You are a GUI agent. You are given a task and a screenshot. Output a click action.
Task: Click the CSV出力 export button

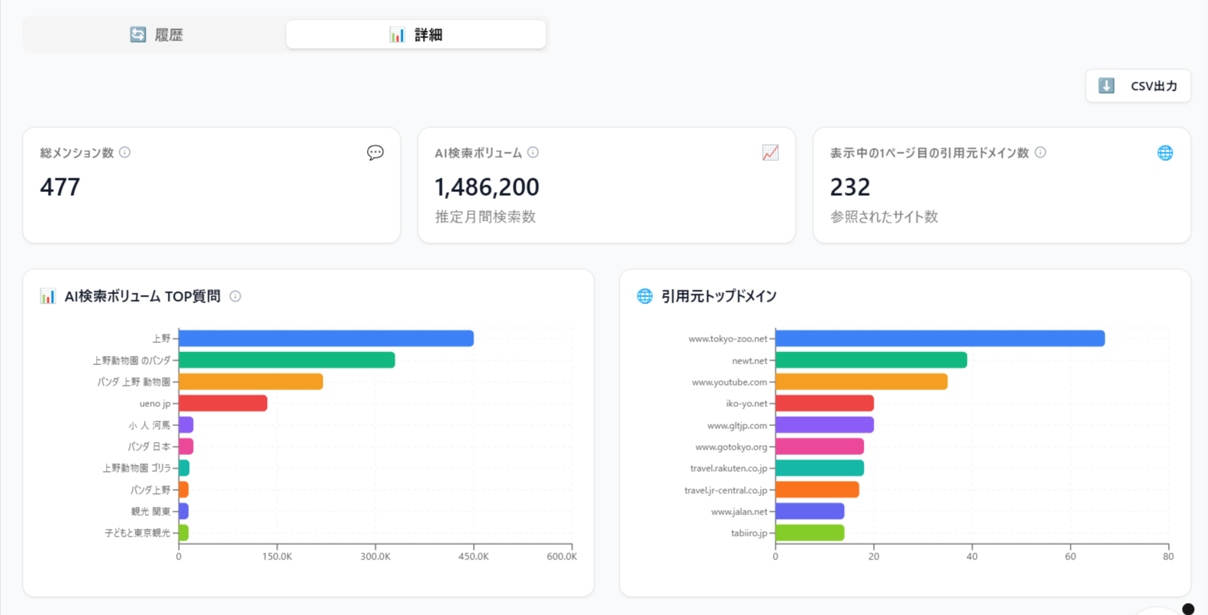(1138, 86)
